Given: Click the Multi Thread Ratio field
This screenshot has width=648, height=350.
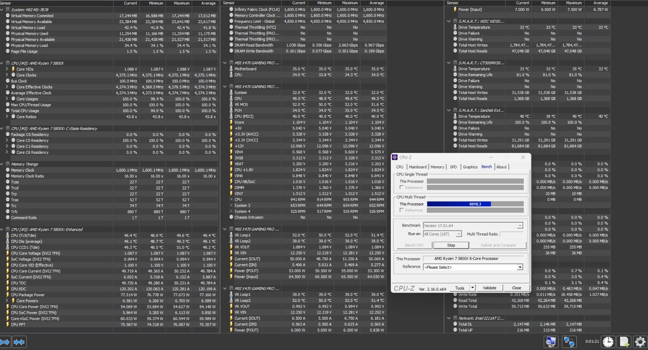Looking at the screenshot, I should point(512,234).
